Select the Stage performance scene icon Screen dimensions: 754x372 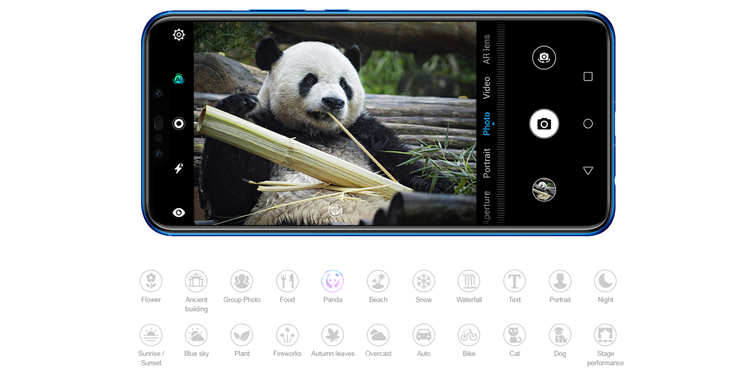[605, 335]
